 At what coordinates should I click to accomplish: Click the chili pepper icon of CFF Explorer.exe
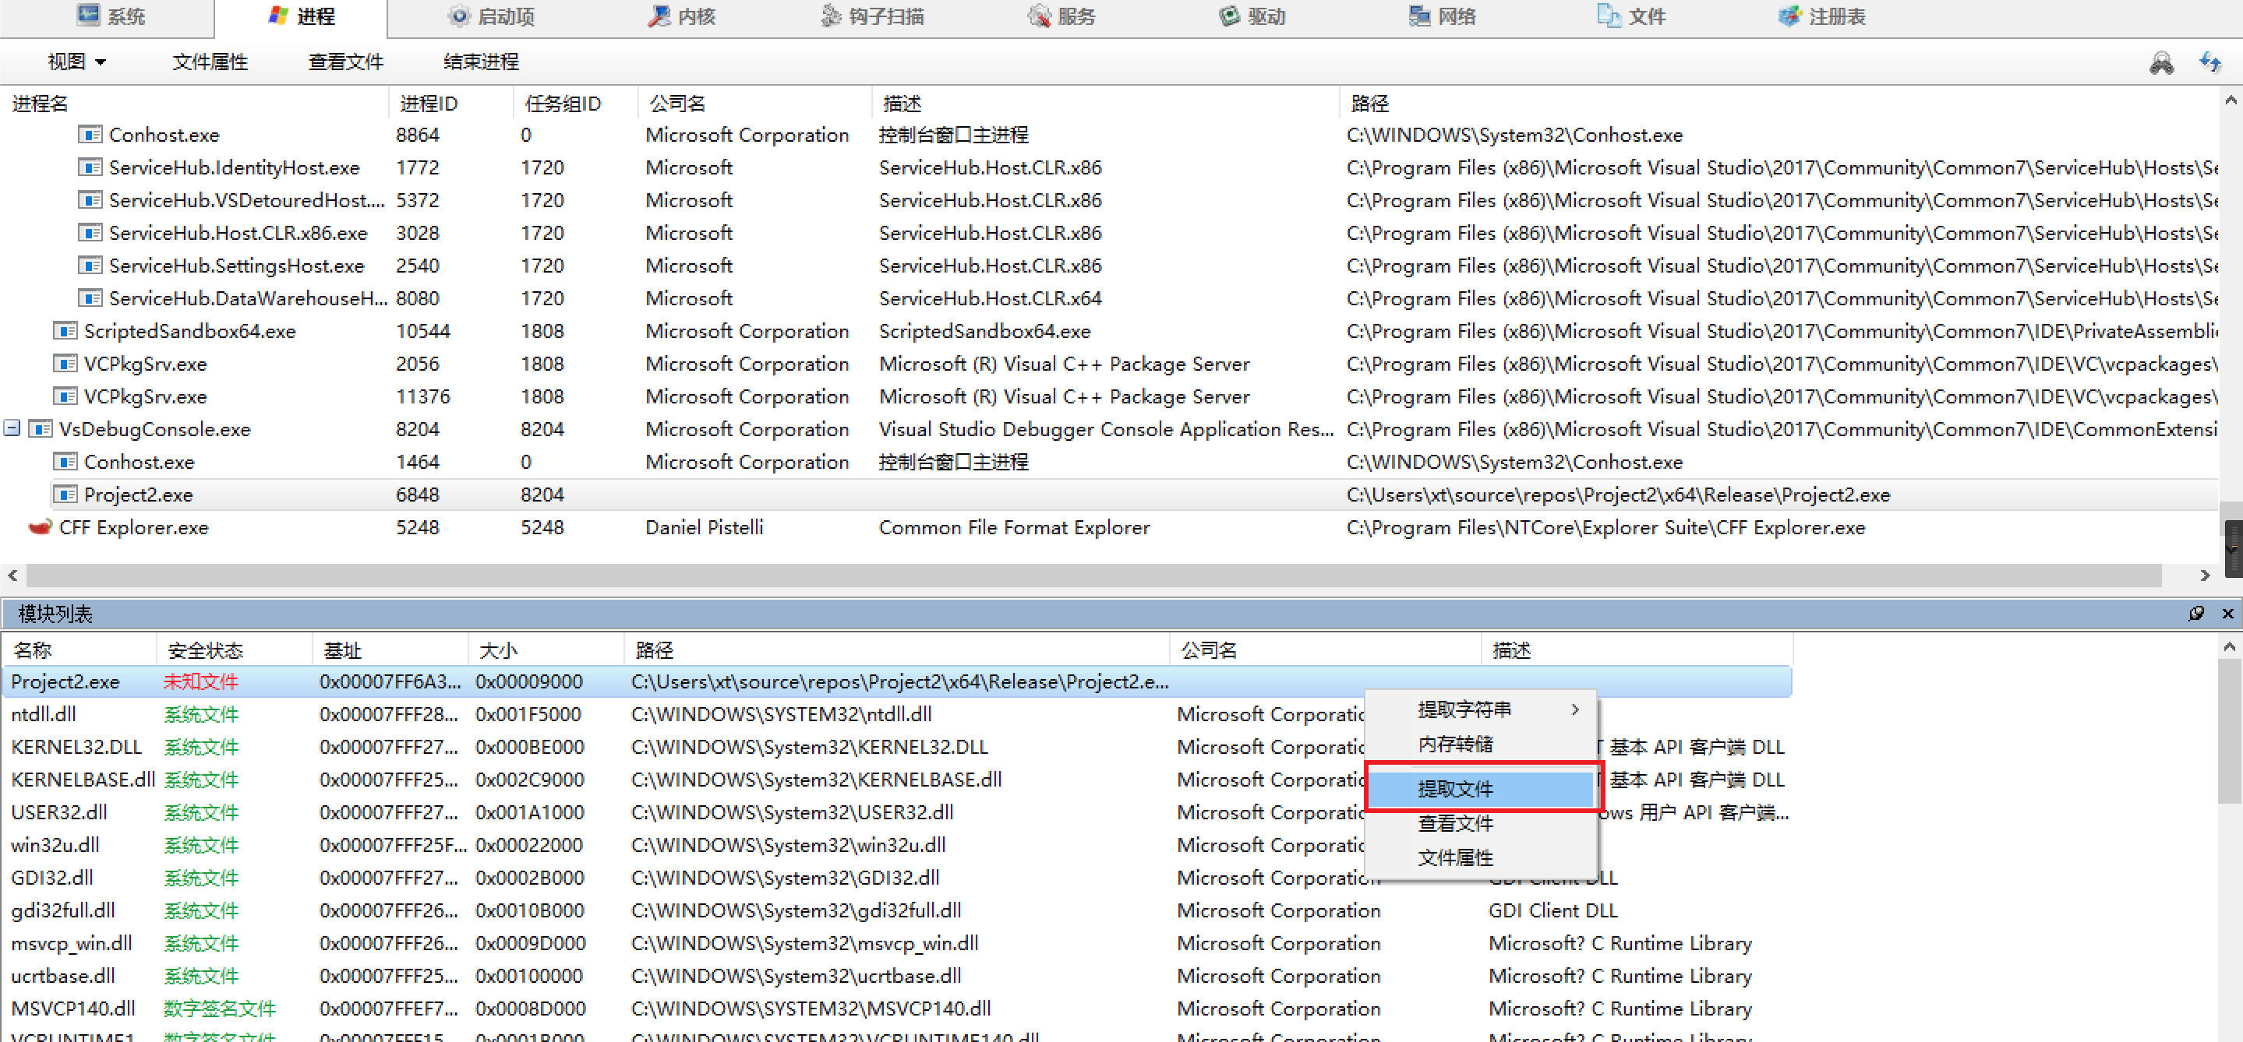point(40,527)
